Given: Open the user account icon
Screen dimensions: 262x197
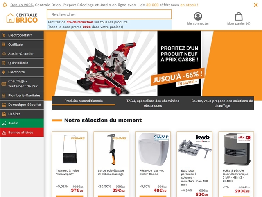Looking at the screenshot, I should (x=198, y=16).
